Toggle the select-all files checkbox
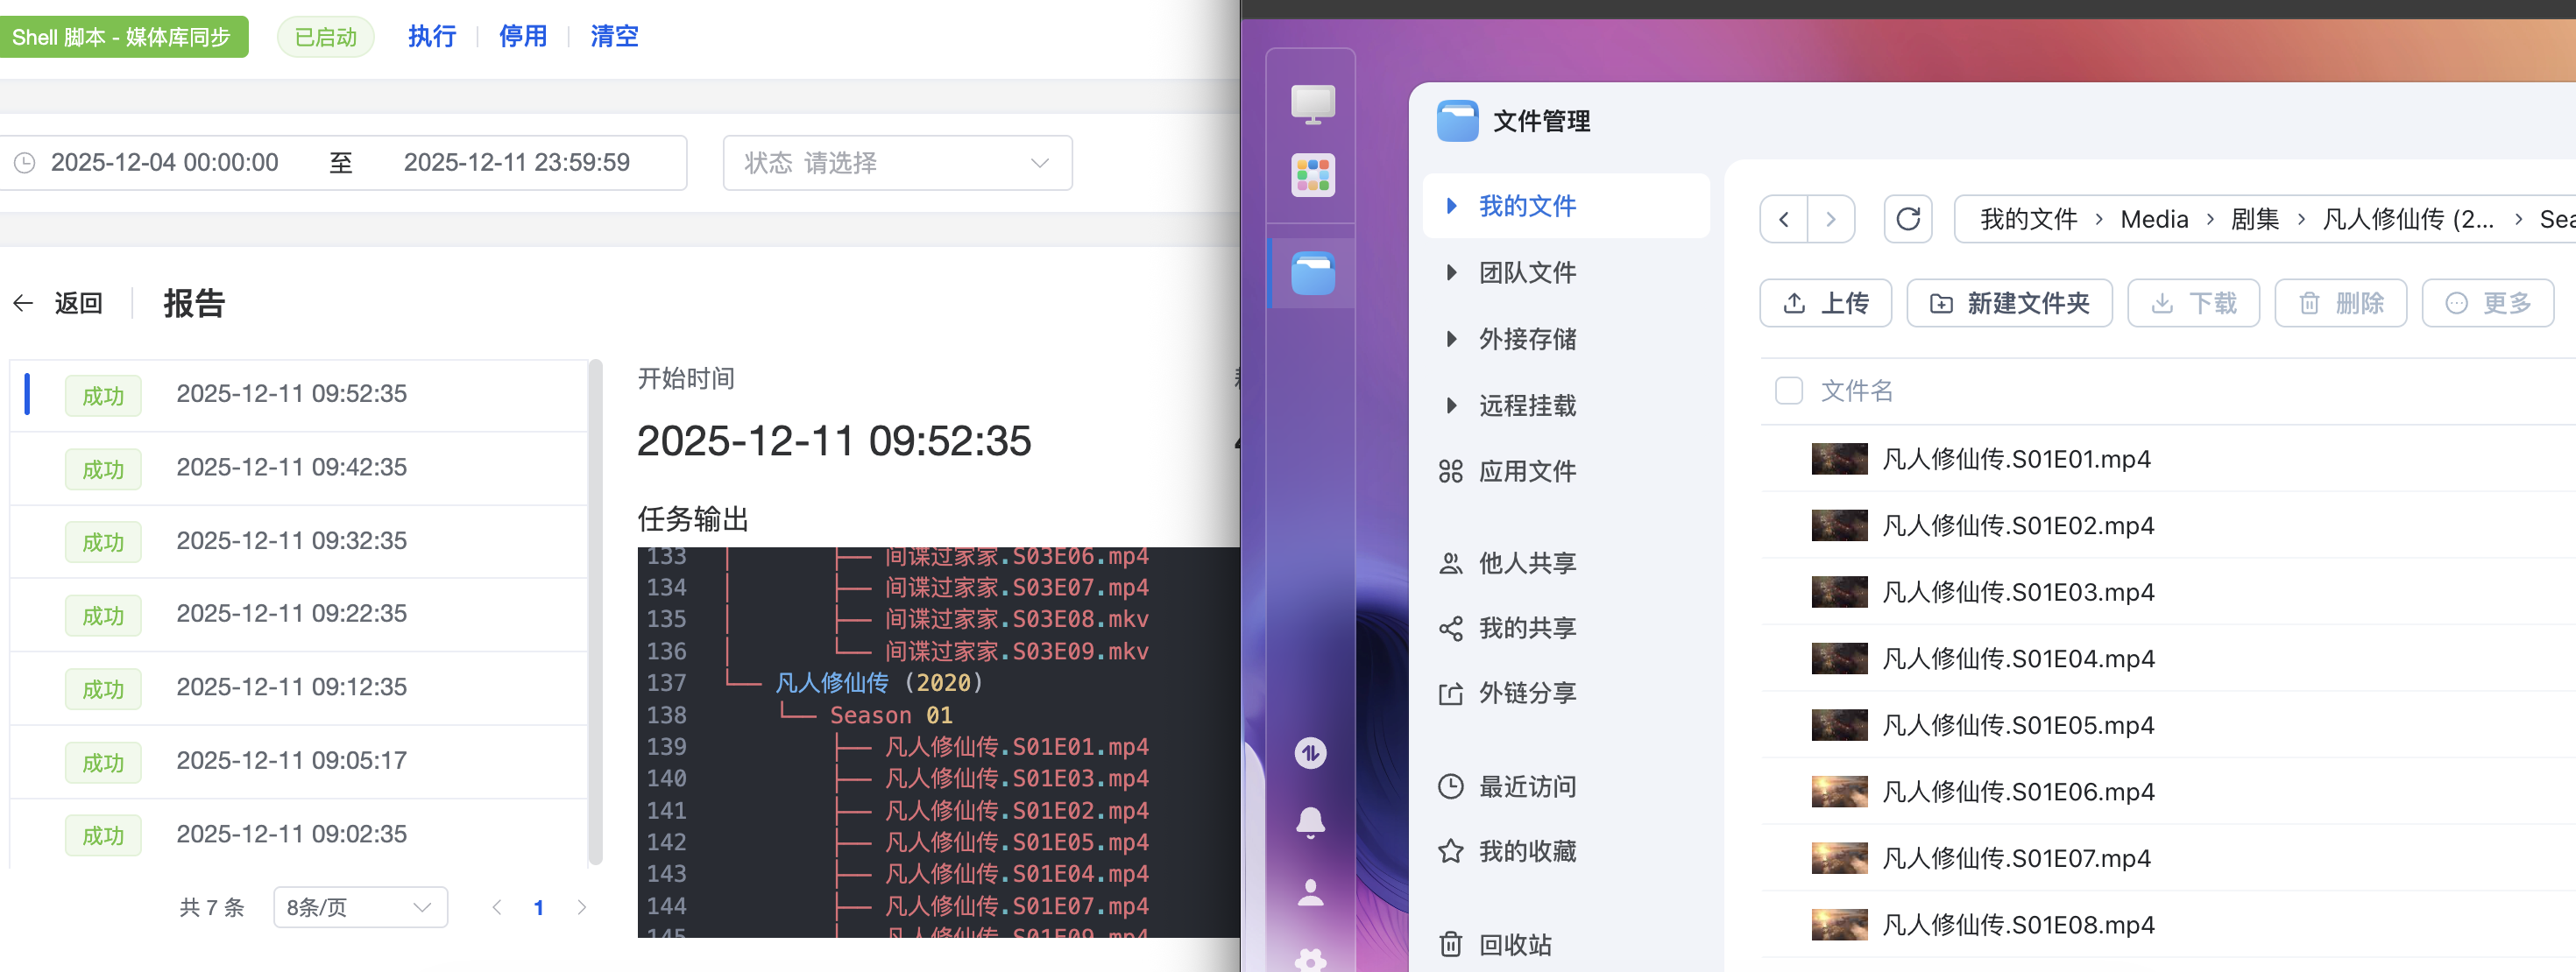The width and height of the screenshot is (2576, 972). 1788,391
